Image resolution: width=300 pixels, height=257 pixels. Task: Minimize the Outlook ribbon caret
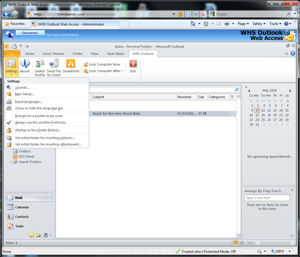pos(287,54)
